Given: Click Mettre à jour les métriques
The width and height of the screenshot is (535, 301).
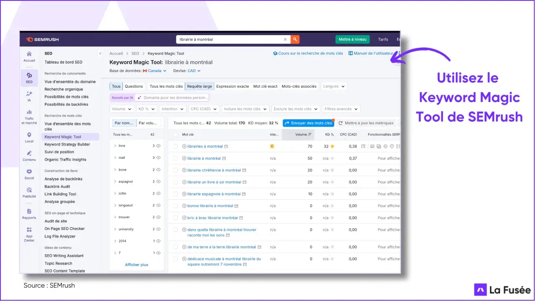Looking at the screenshot, I should point(366,123).
